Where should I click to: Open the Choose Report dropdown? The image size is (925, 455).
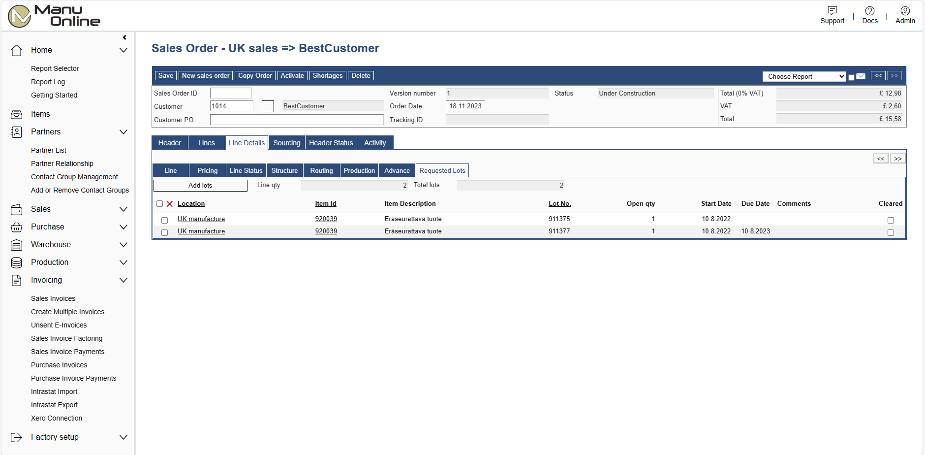pos(804,76)
